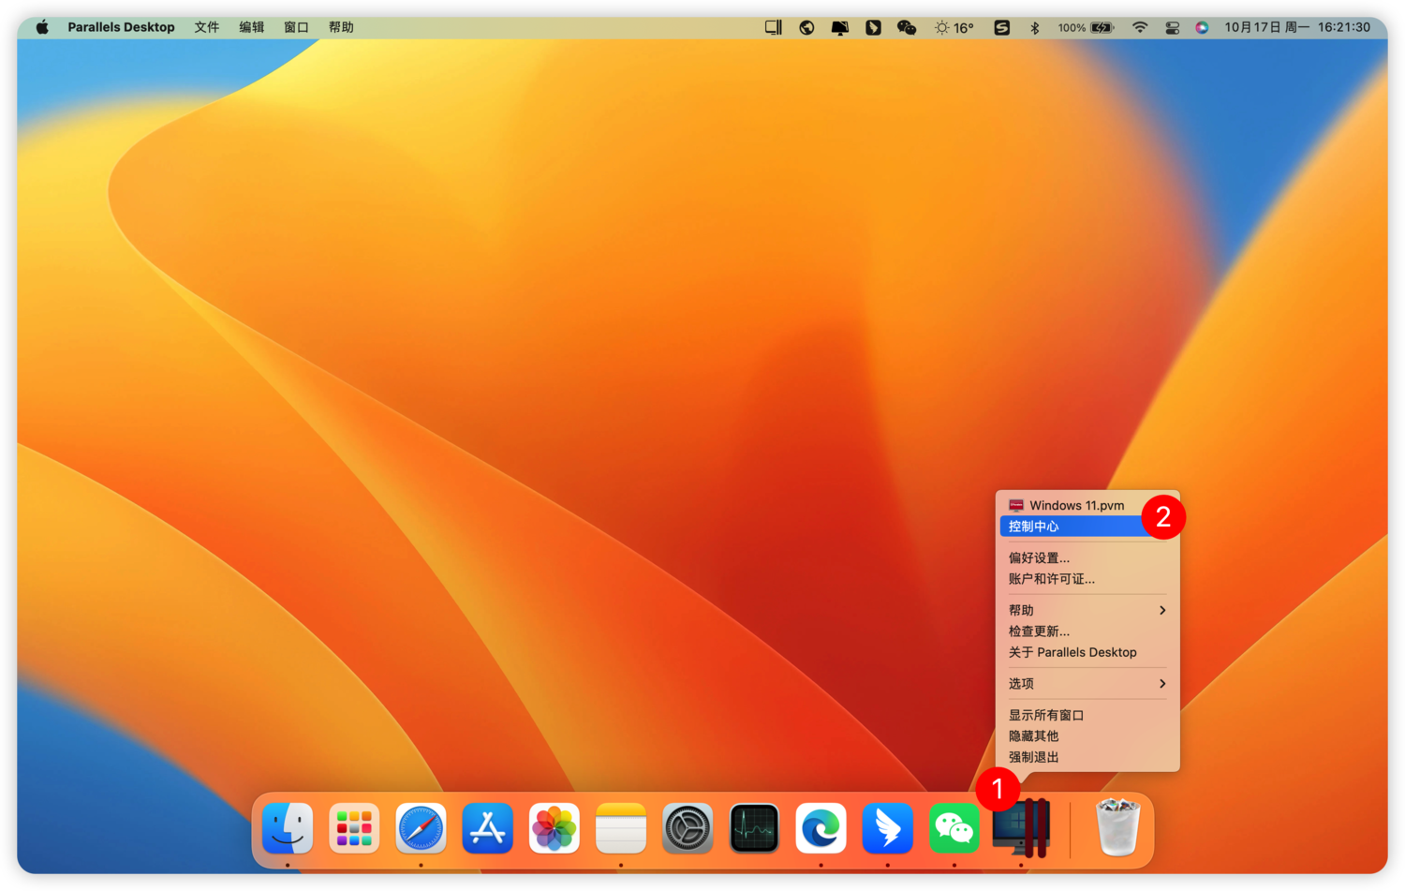Open the 窗口 menu
The height and width of the screenshot is (891, 1405).
point(297,27)
